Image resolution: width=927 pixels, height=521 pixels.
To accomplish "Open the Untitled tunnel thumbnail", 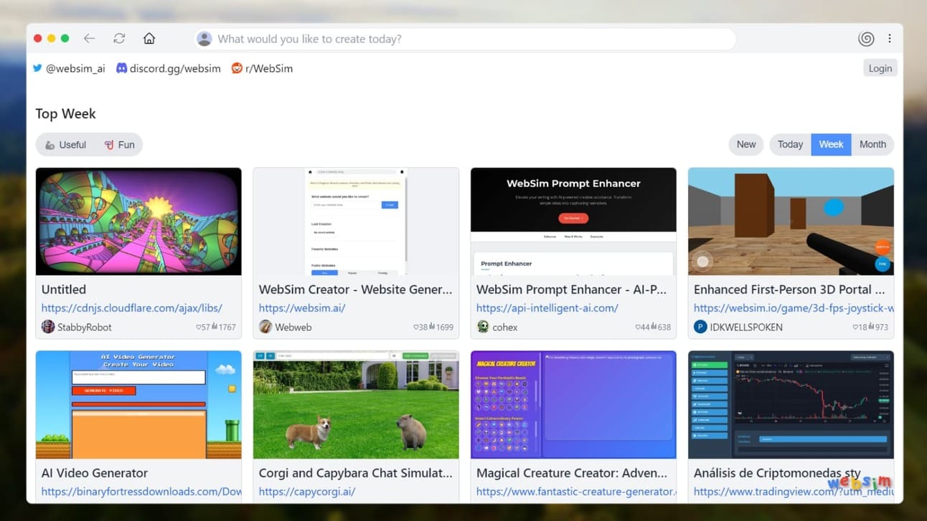I will tap(138, 221).
